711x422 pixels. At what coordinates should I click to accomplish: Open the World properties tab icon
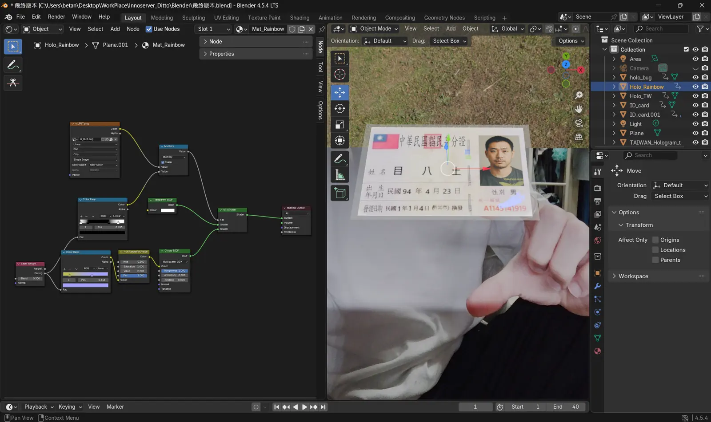(x=598, y=241)
